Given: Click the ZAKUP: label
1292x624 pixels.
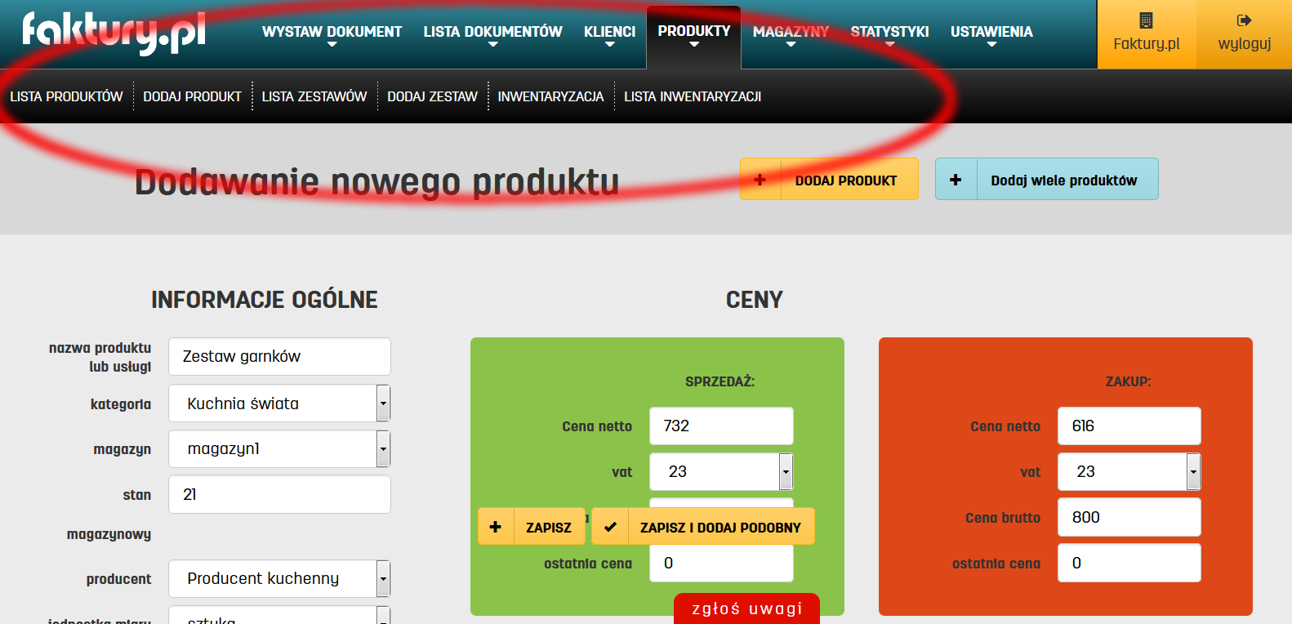Looking at the screenshot, I should click(1128, 381).
